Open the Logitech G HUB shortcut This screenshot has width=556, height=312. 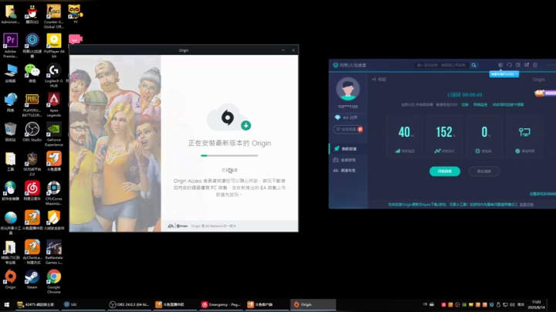coord(53,75)
